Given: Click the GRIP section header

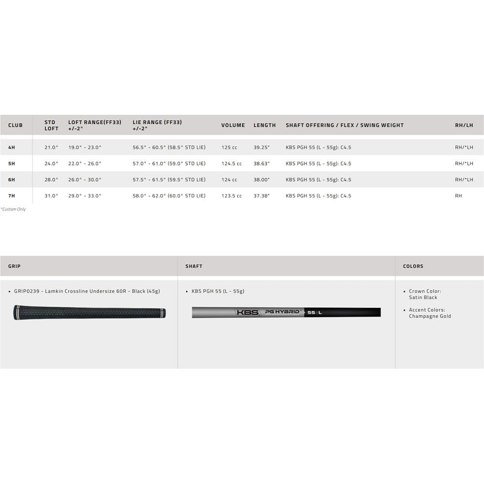Looking at the screenshot, I should pyautogui.click(x=15, y=266).
